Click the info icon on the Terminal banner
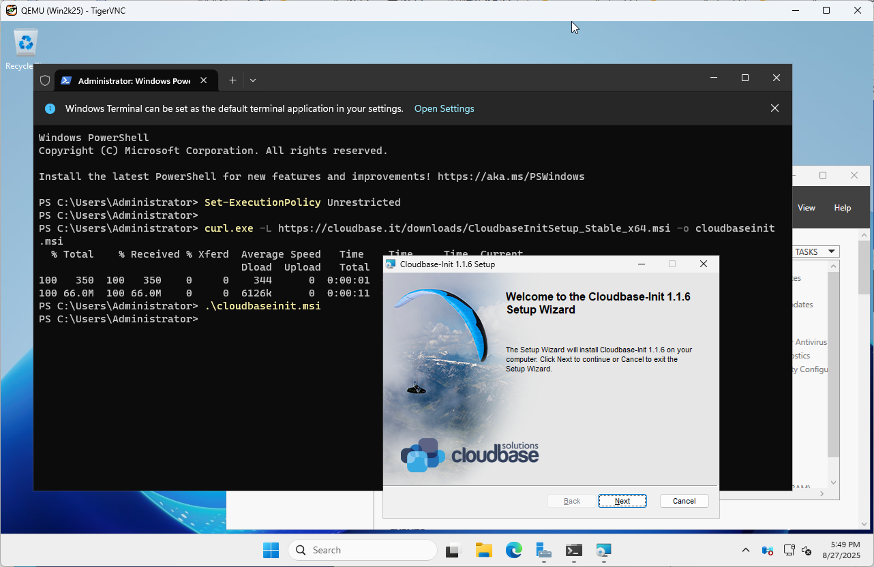Viewport: 874px width, 567px height. tap(50, 108)
